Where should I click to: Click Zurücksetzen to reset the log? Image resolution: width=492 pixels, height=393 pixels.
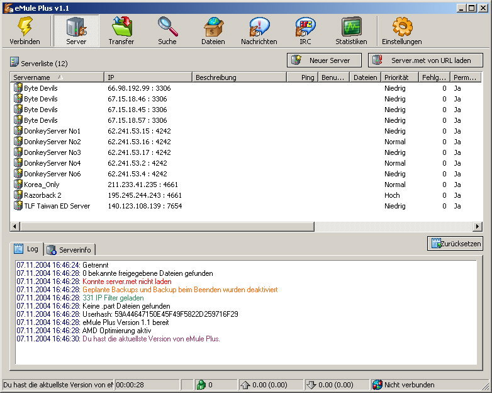(x=455, y=244)
